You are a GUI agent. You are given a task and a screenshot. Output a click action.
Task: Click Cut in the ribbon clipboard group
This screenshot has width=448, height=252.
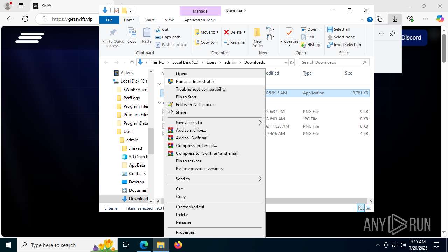click(162, 29)
